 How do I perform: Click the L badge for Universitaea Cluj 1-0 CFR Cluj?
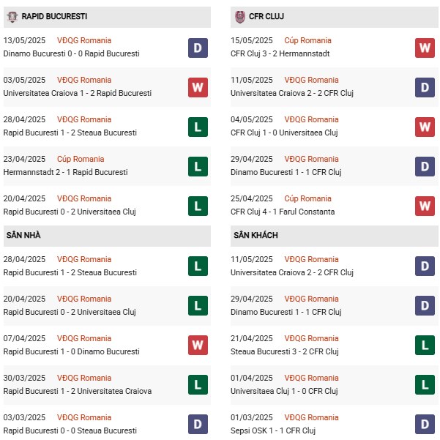(x=425, y=384)
